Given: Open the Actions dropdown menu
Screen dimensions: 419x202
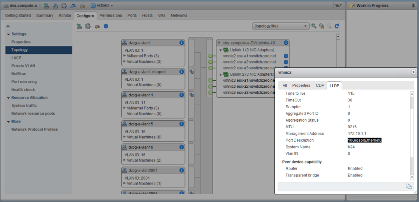Looking at the screenshot, I should pos(102,5).
